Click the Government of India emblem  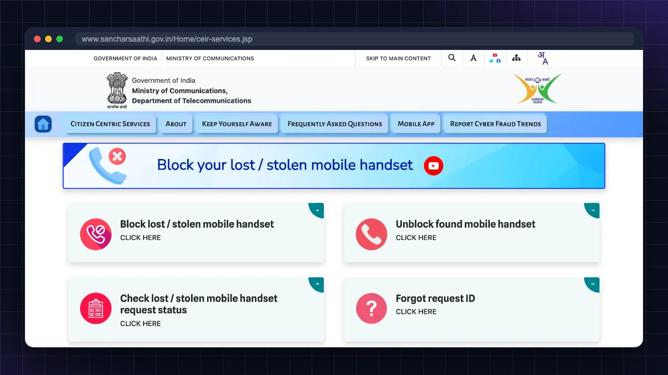coord(117,90)
